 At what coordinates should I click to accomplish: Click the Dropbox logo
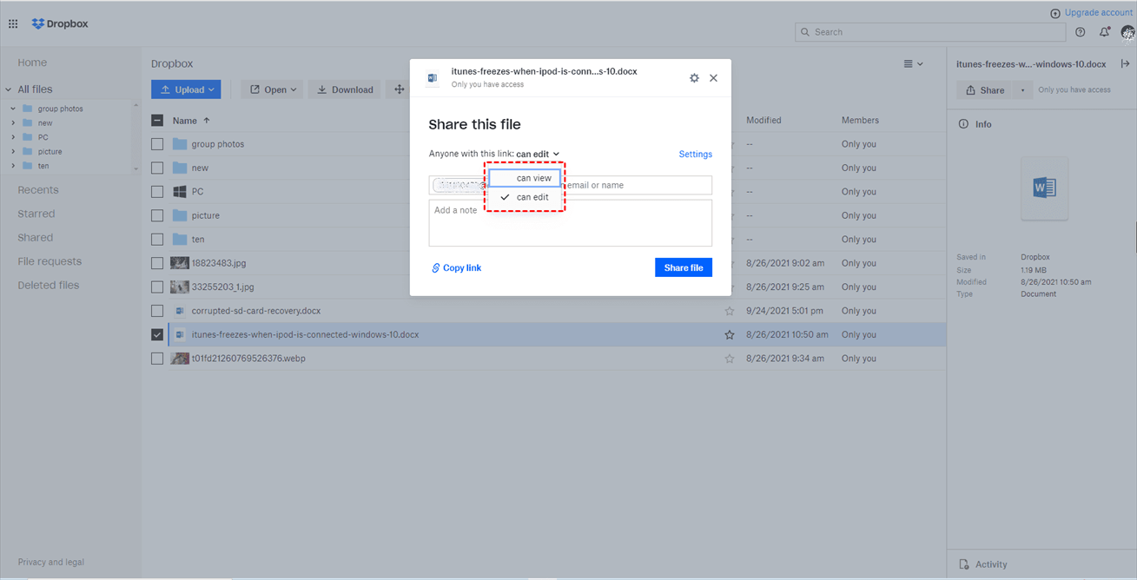60,24
